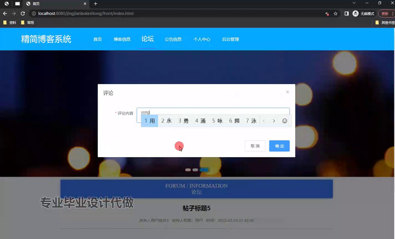Choose candidate 永 from IME list
This screenshot has height=239, width=395.
166,121
